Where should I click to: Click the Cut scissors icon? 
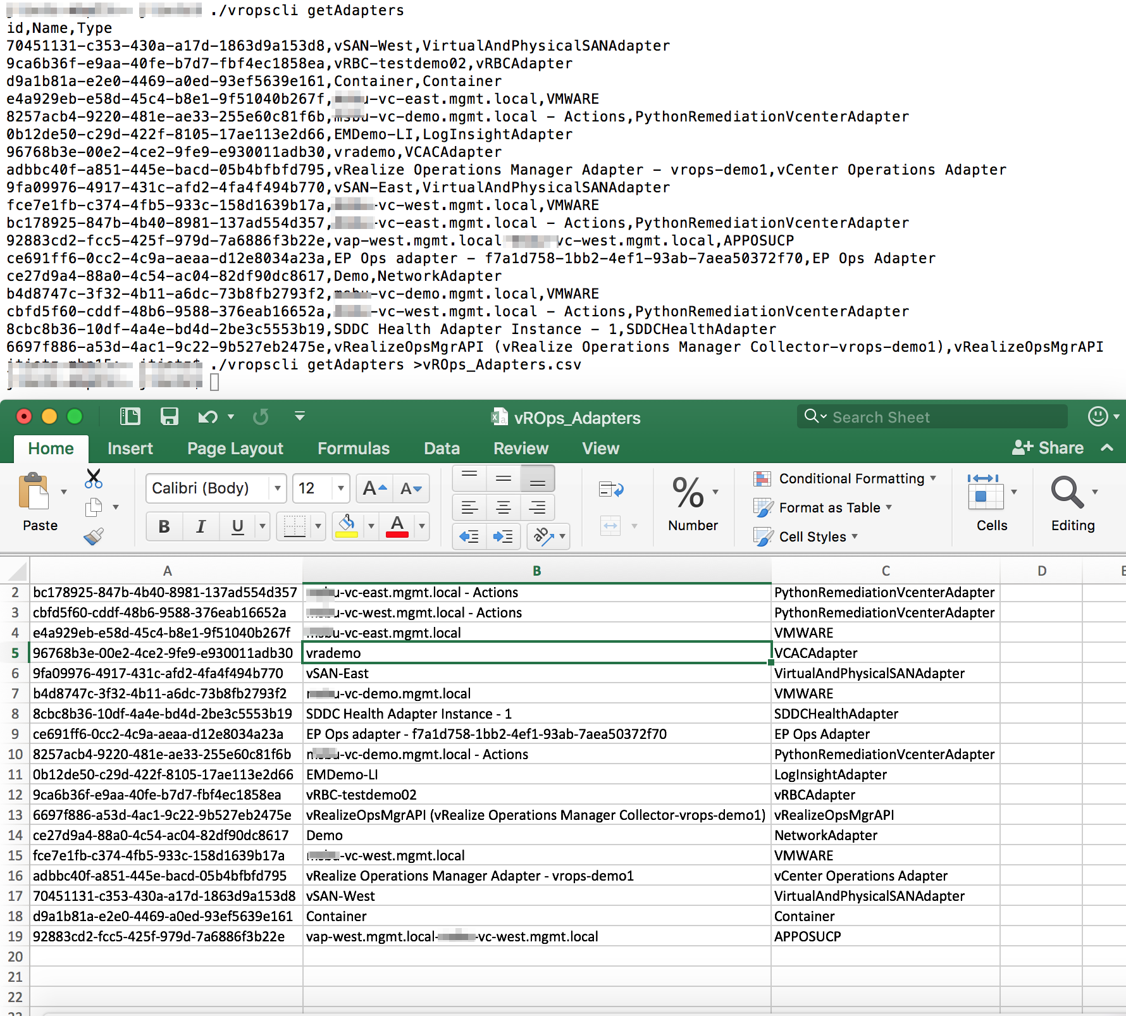click(94, 479)
